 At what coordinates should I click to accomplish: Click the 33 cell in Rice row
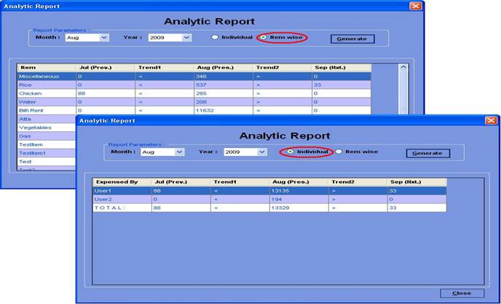(342, 85)
